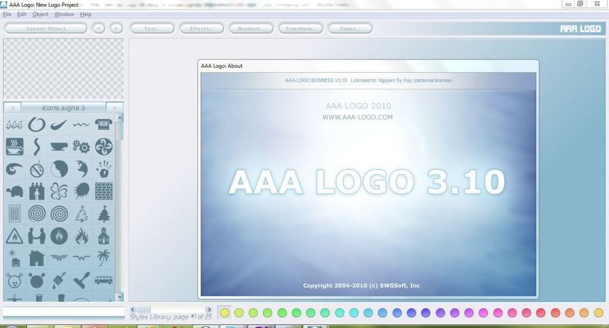
Task: Select the house with sun icon
Action: click(14, 258)
